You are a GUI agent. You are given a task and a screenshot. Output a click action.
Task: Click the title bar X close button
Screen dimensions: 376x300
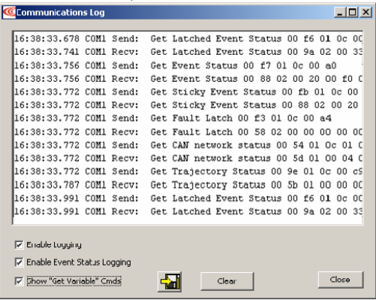coord(365,12)
